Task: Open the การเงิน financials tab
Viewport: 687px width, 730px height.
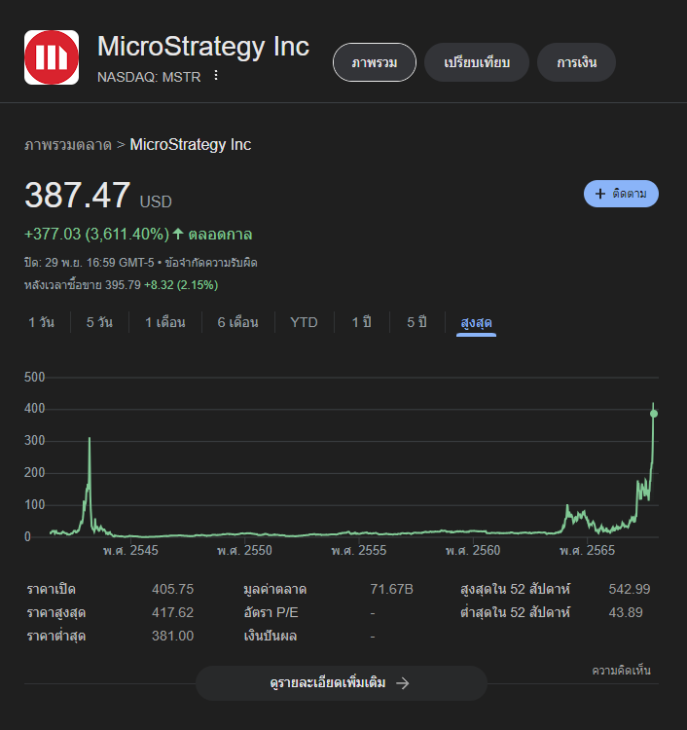Action: pyautogui.click(x=577, y=62)
